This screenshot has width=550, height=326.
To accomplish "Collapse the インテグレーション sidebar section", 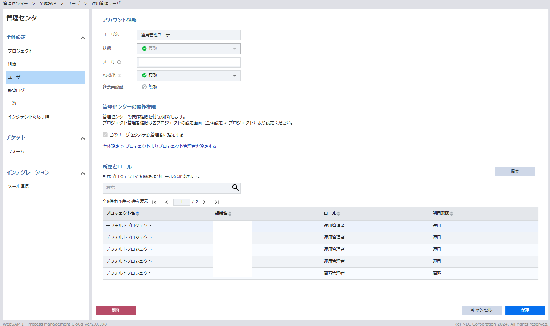I will point(83,173).
